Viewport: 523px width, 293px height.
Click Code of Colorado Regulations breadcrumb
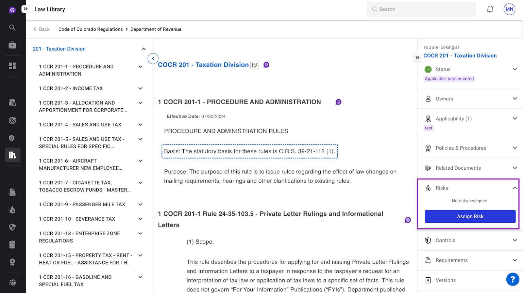pos(91,29)
